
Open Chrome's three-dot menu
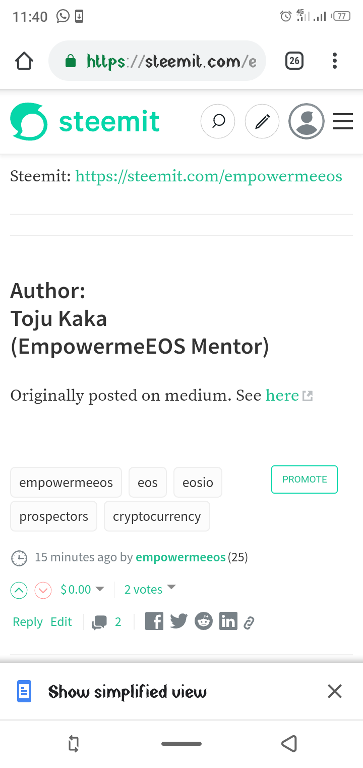click(x=334, y=61)
